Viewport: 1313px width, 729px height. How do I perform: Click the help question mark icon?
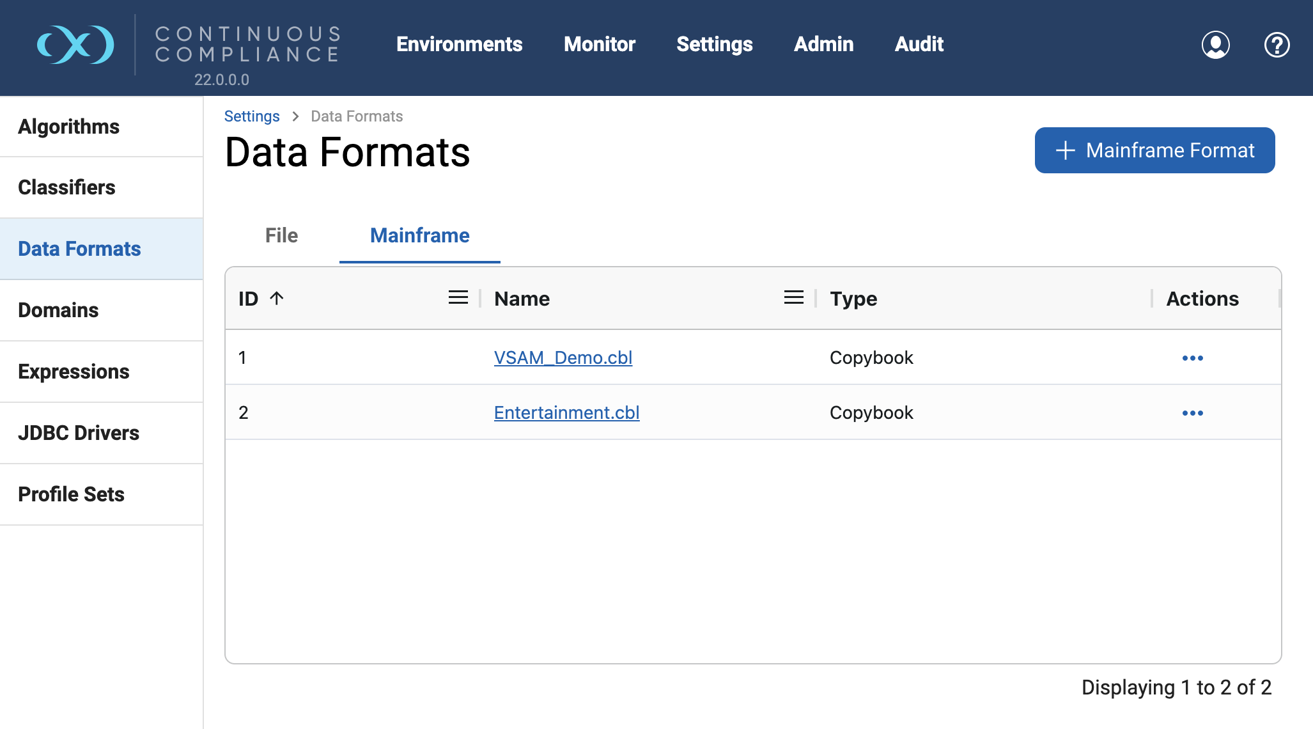pos(1277,45)
